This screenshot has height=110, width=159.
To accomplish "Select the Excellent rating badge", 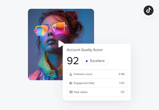I will [95, 61].
